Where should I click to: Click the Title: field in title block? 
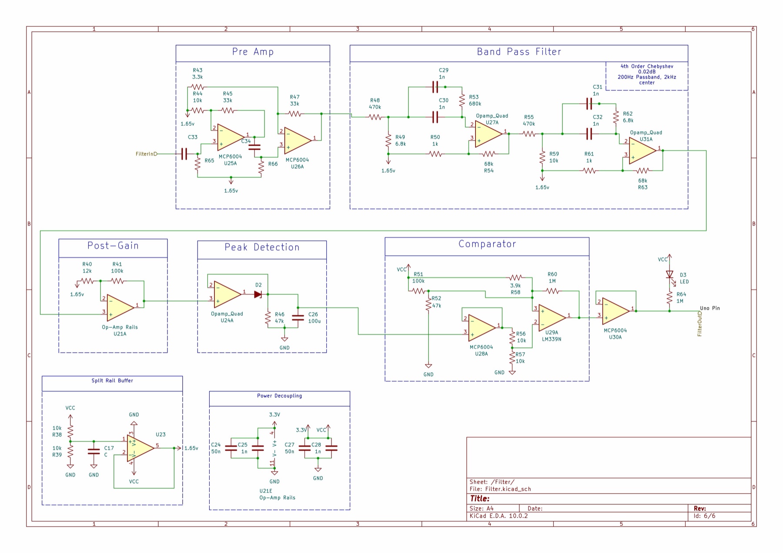coord(480,499)
